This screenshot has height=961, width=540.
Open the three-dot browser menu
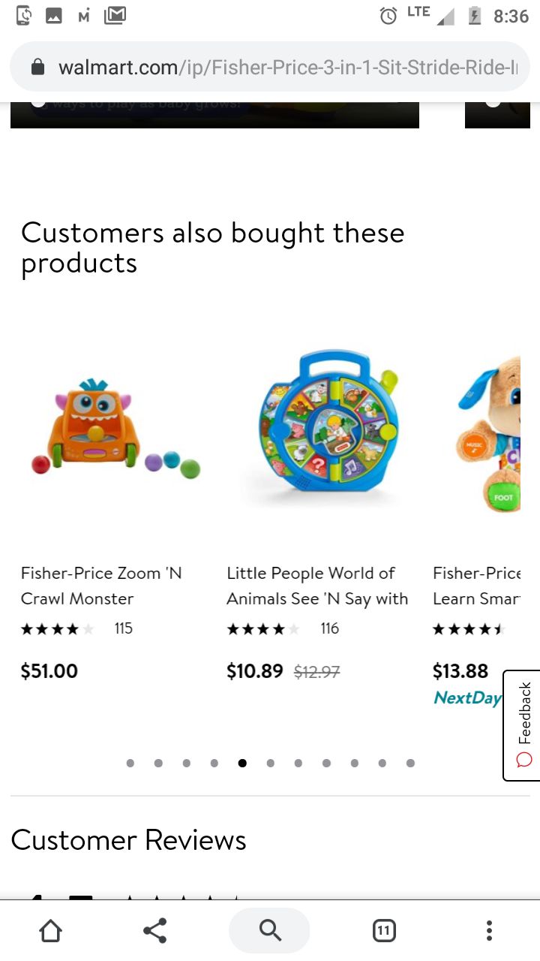point(489,931)
